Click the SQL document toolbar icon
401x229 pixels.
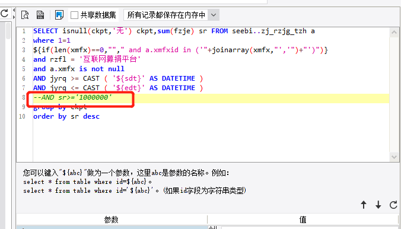click(x=40, y=15)
